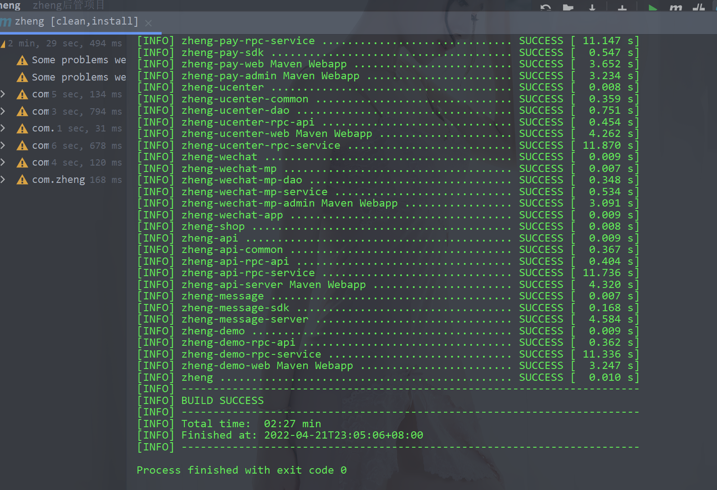The width and height of the screenshot is (717, 490).
Task: Close the zheng [clean,install] tab
Action: tap(148, 23)
